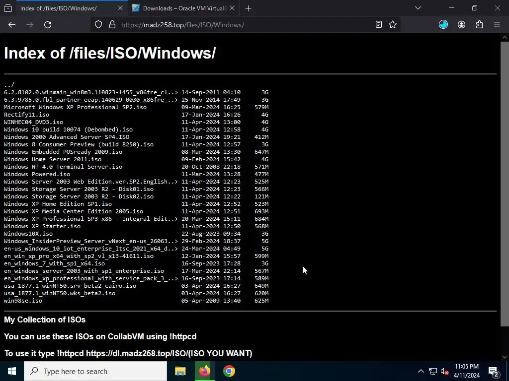
Task: Click en_windows_xp_professional_with_service_pack_3 link
Action: (91, 279)
